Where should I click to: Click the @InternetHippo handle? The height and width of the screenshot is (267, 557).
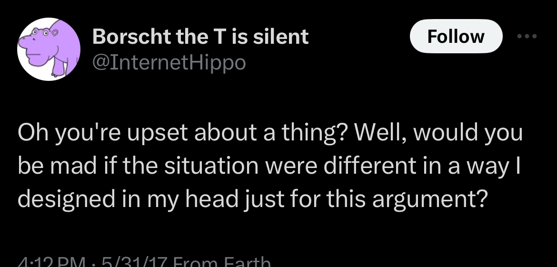point(169,63)
